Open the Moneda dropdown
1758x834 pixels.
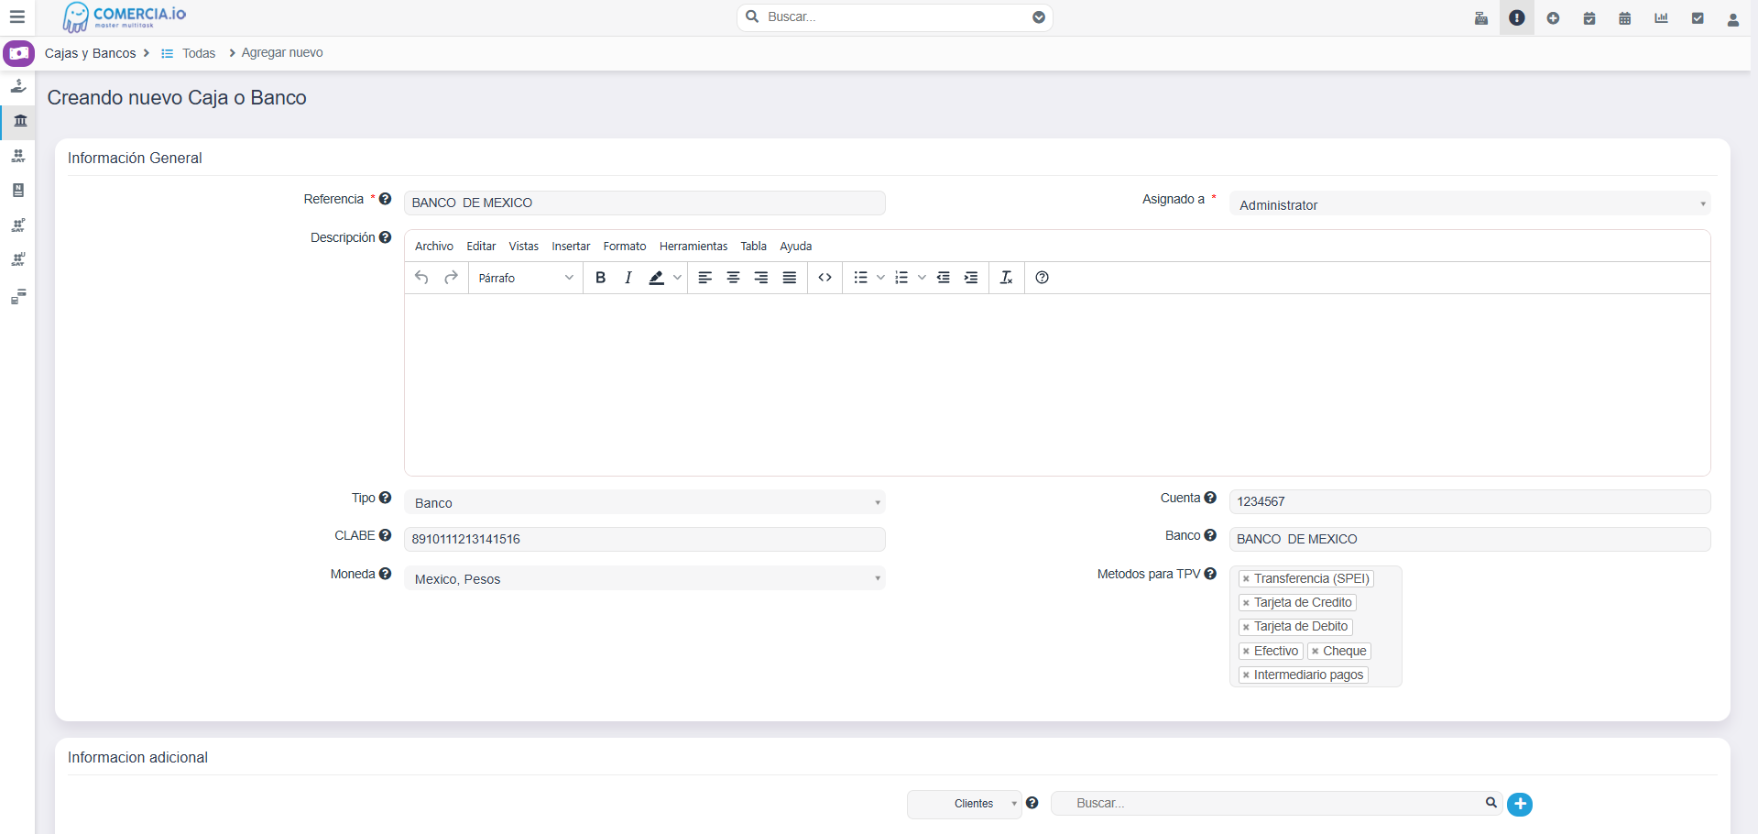coord(644,578)
